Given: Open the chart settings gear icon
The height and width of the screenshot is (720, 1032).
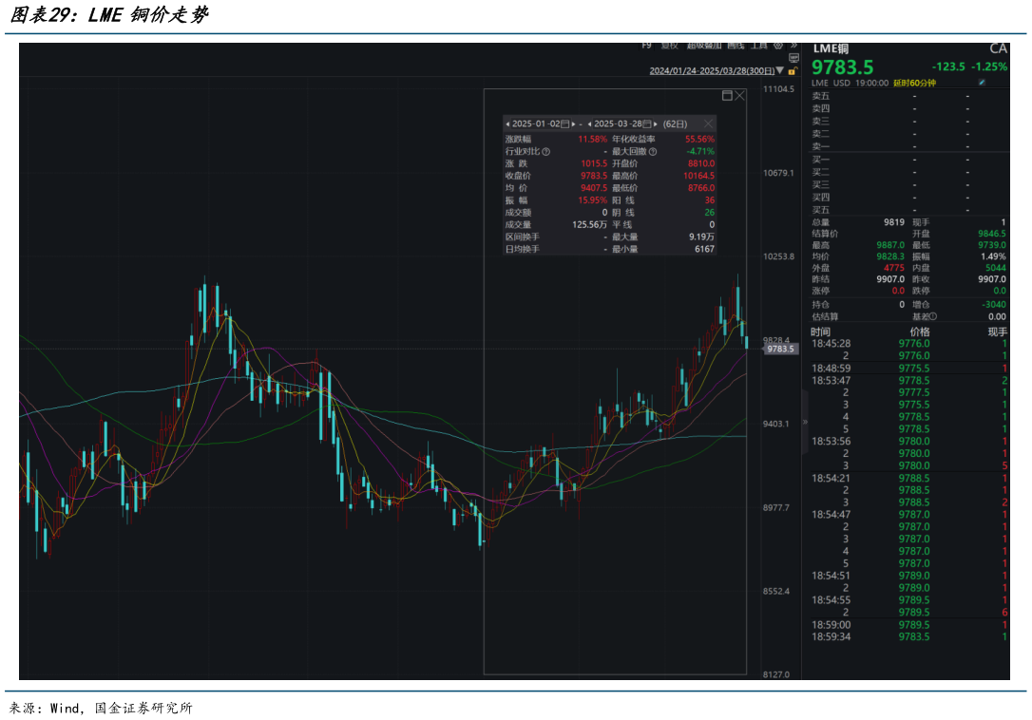Looking at the screenshot, I should point(778,45).
